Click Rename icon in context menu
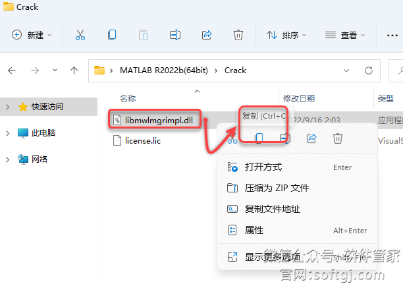This screenshot has width=403, height=286. coord(285,138)
